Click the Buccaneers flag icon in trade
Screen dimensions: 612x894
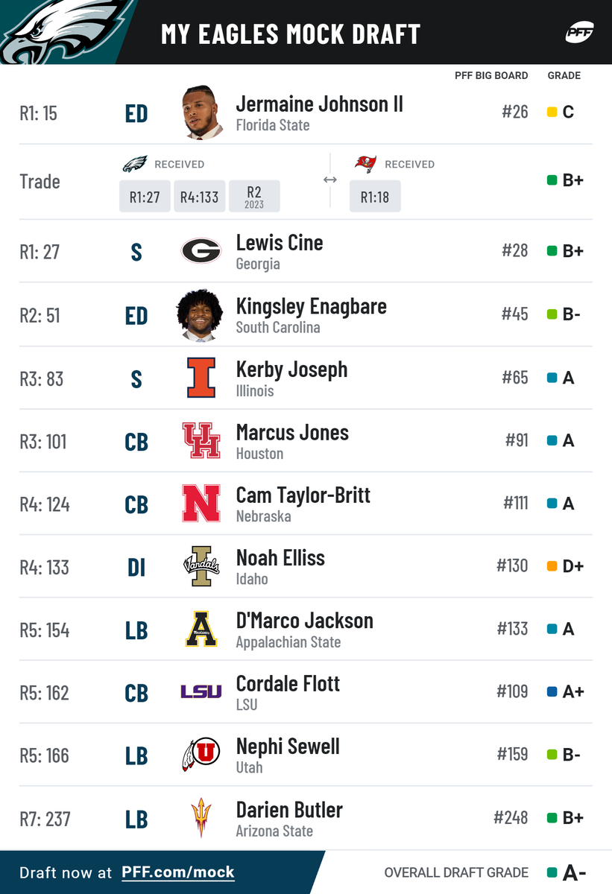[x=365, y=164]
